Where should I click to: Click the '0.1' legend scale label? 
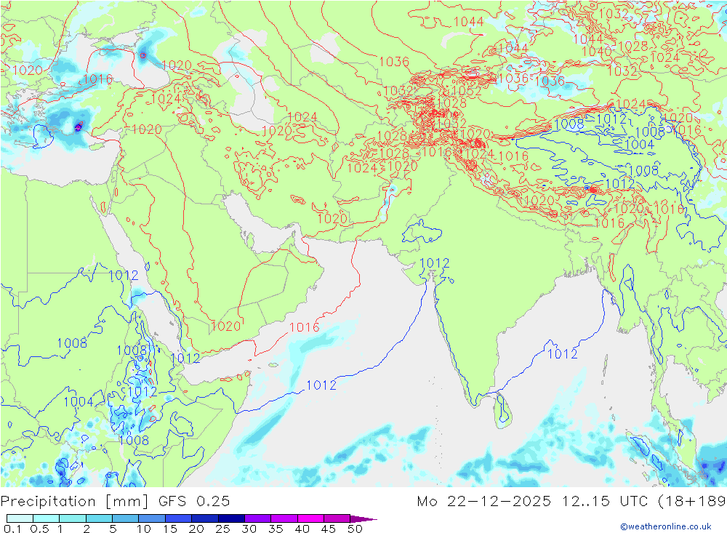[x=12, y=529]
